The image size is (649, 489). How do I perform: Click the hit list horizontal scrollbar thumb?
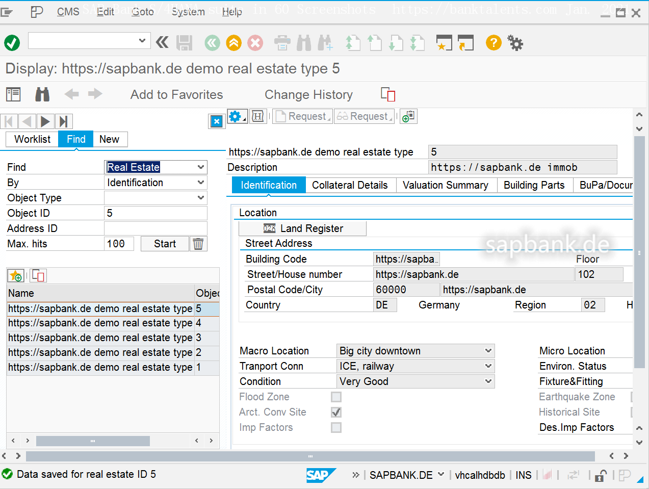click(x=93, y=441)
